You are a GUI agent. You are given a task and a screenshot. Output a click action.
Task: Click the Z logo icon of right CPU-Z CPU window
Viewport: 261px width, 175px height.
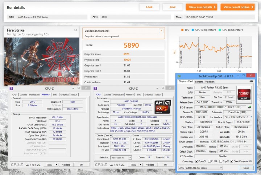[x=95, y=88]
